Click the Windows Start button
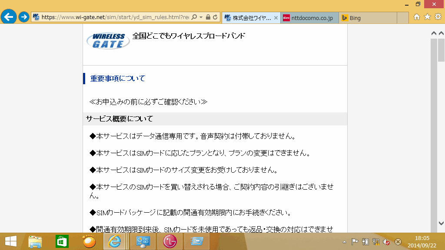This screenshot has width=445, height=250. point(11,241)
